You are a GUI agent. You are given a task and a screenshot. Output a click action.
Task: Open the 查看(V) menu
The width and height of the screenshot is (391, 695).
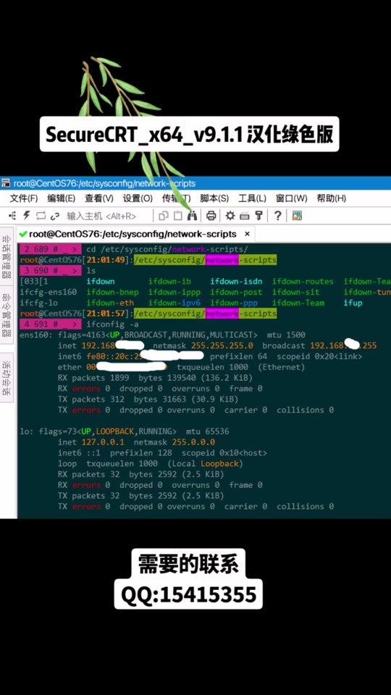[x=99, y=198]
